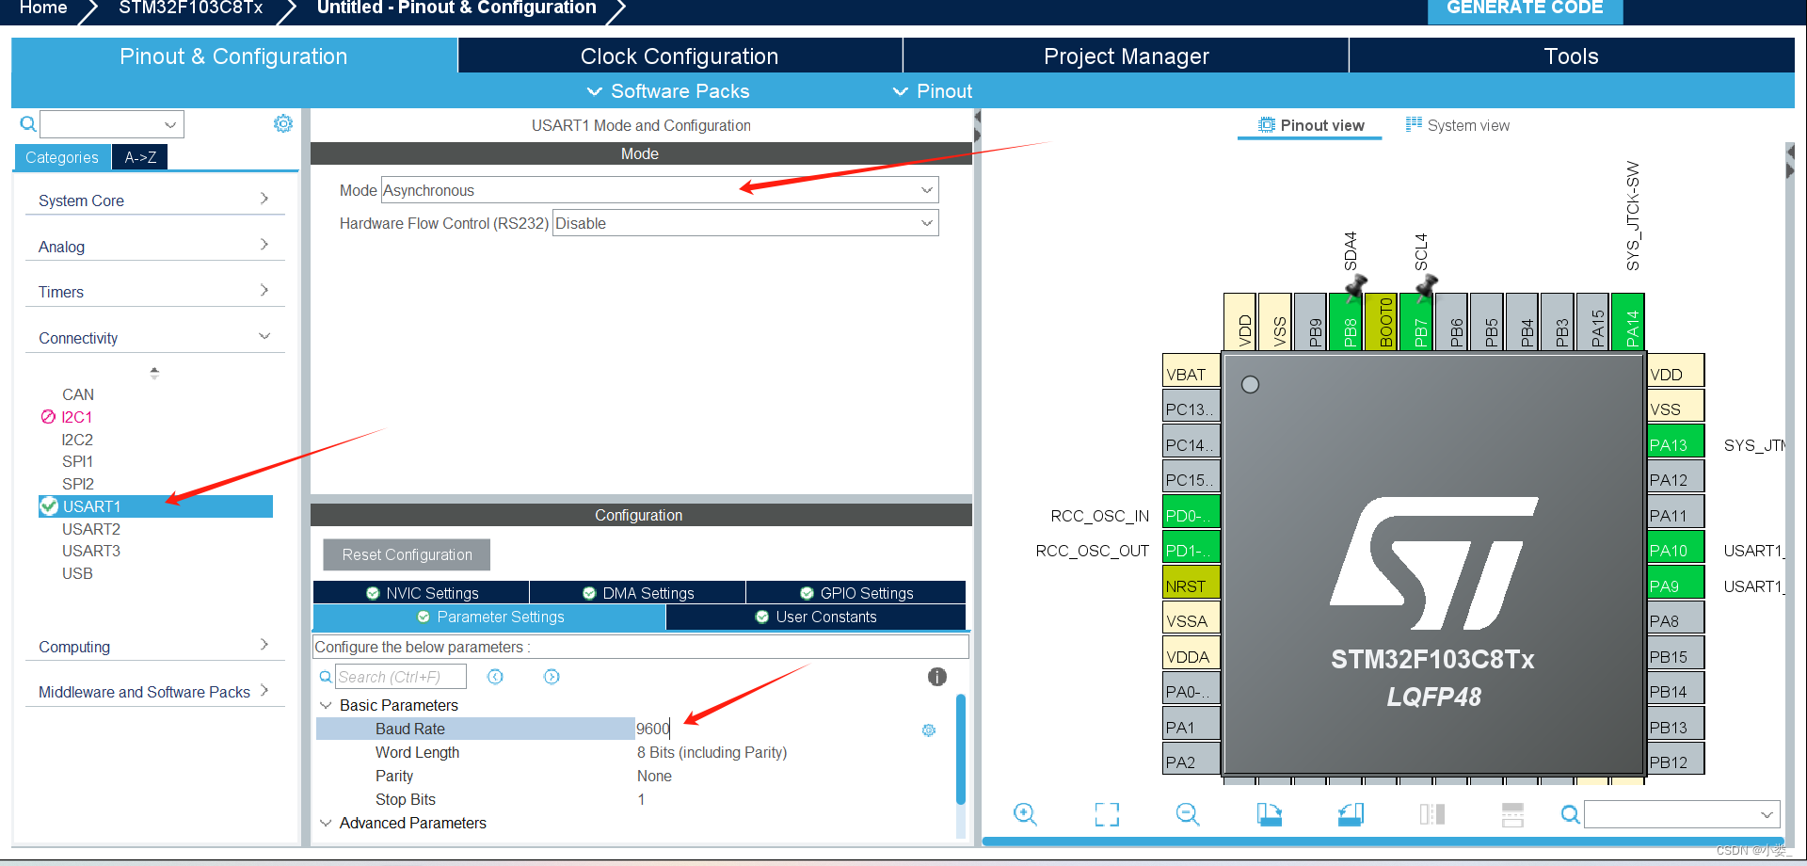This screenshot has width=1807, height=866.
Task: Click Home in the breadcrumb
Action: coord(43,8)
